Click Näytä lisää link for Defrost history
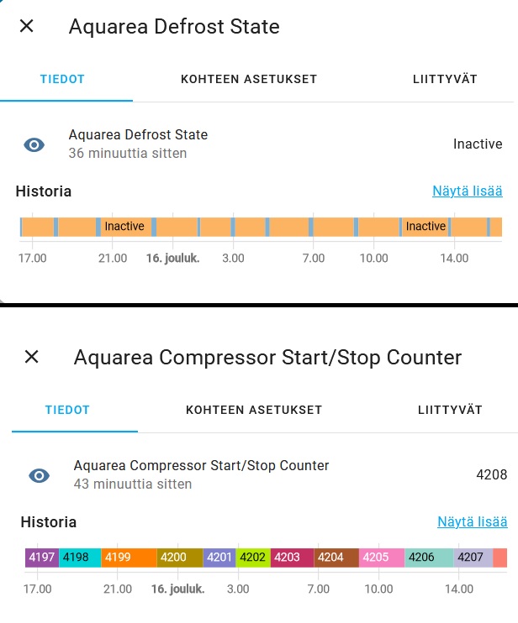Image resolution: width=518 pixels, height=623 pixels. point(467,191)
